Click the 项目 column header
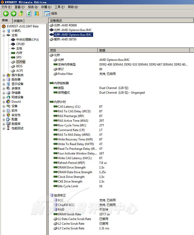 point(73,50)
